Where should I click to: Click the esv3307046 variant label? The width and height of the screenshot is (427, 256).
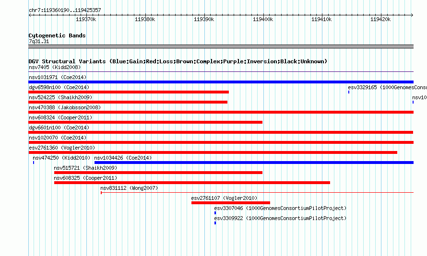point(280,208)
